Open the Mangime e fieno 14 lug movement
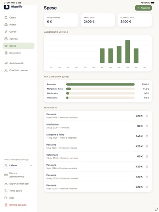Viewport: 159px width, 212px height. [x=98, y=136]
